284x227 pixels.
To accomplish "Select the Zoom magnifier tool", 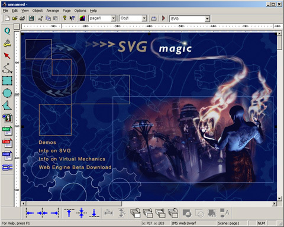I will tap(7, 31).
